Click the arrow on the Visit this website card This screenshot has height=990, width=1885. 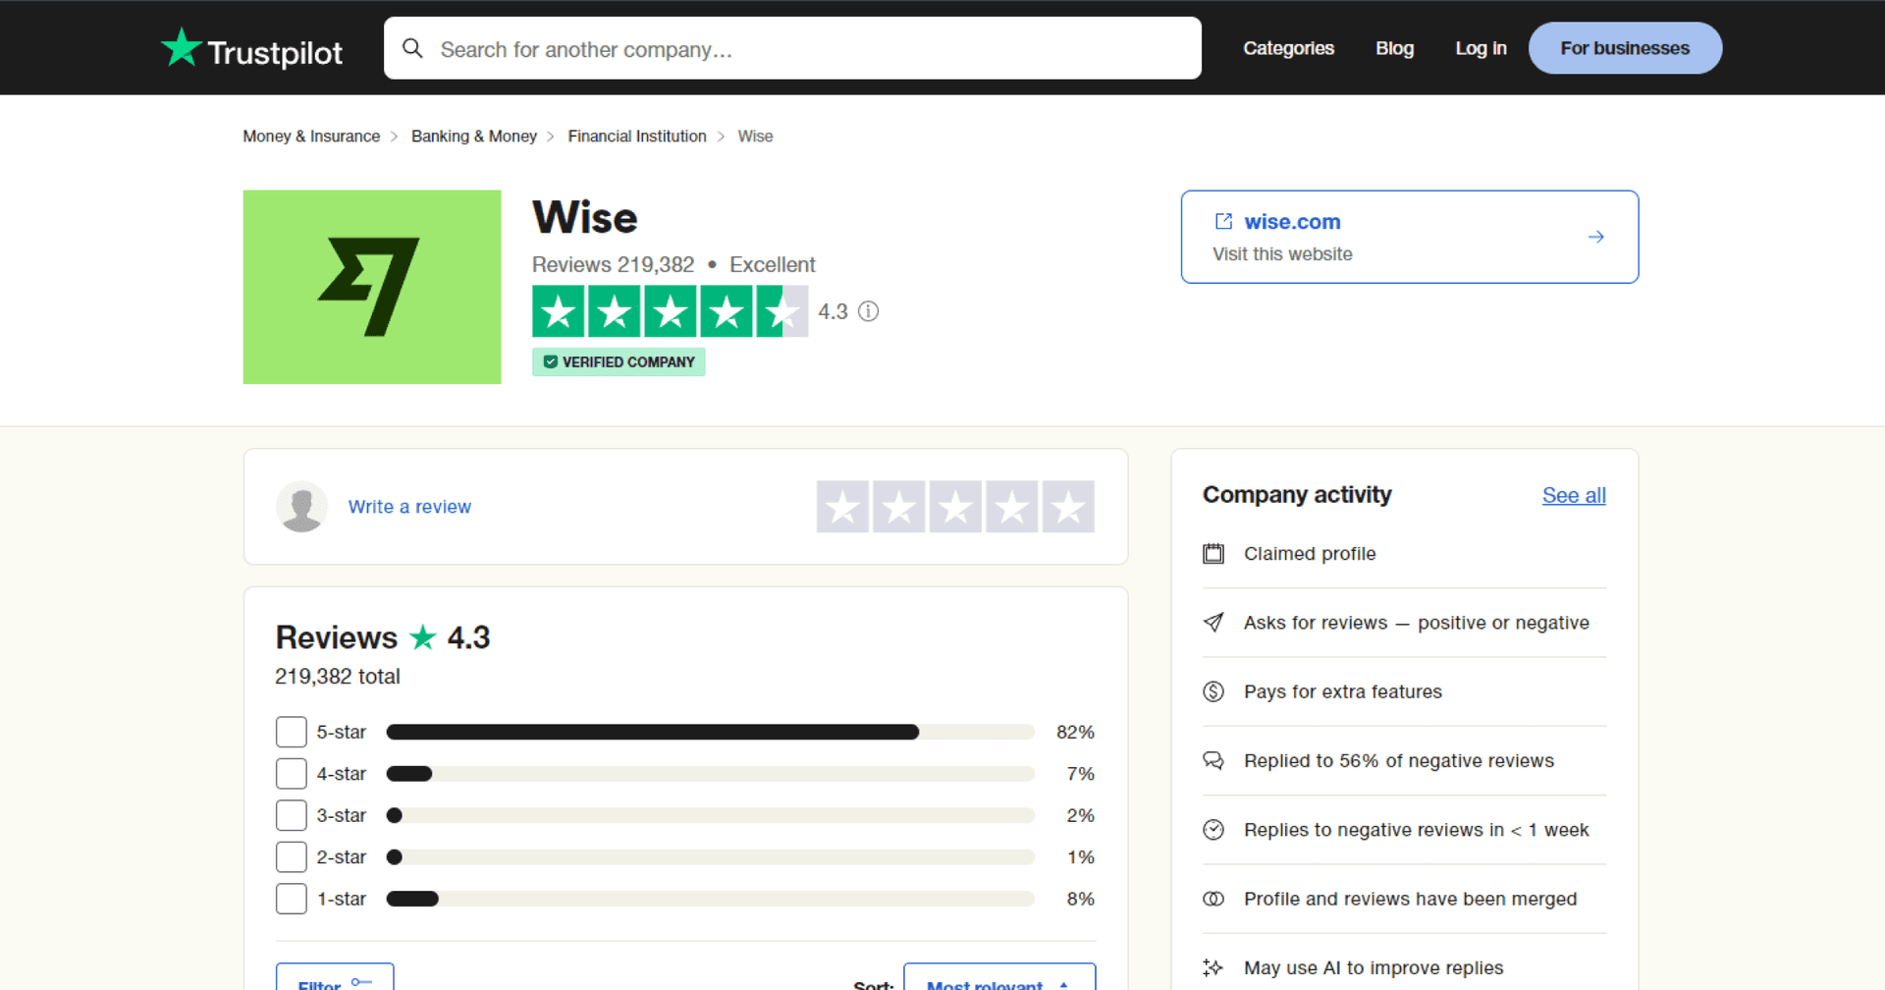pyautogui.click(x=1595, y=237)
